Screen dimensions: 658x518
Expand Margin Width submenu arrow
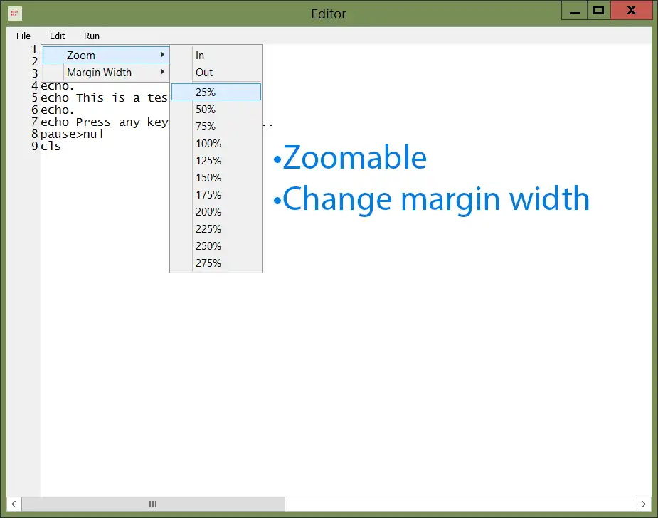[x=162, y=72]
